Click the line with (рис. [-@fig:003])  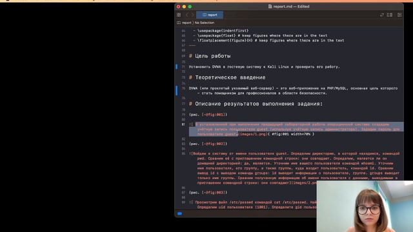tap(208, 193)
